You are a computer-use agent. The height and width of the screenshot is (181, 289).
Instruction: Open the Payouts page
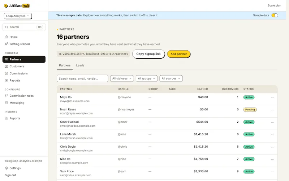(x=24, y=80)
